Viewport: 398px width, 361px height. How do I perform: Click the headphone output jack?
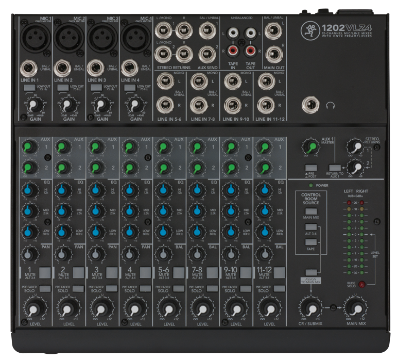[311, 105]
